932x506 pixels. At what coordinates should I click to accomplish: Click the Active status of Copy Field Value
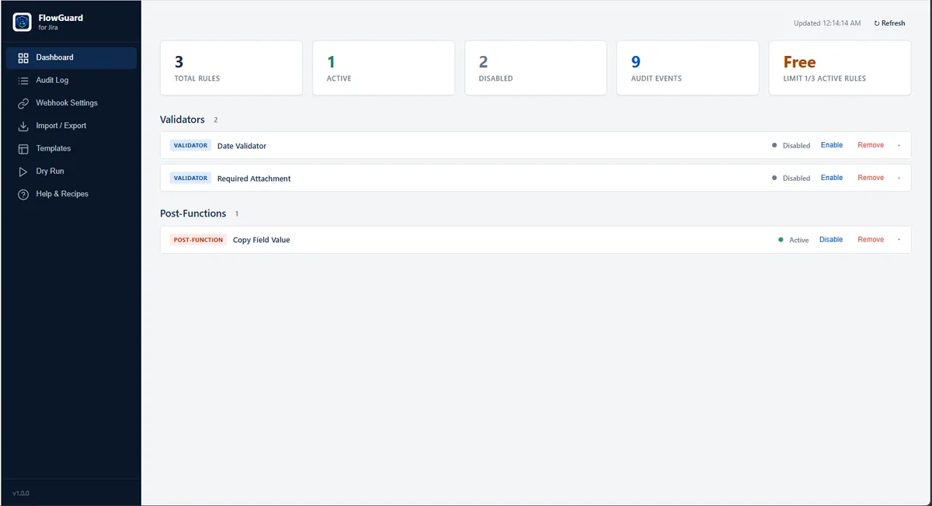point(794,240)
